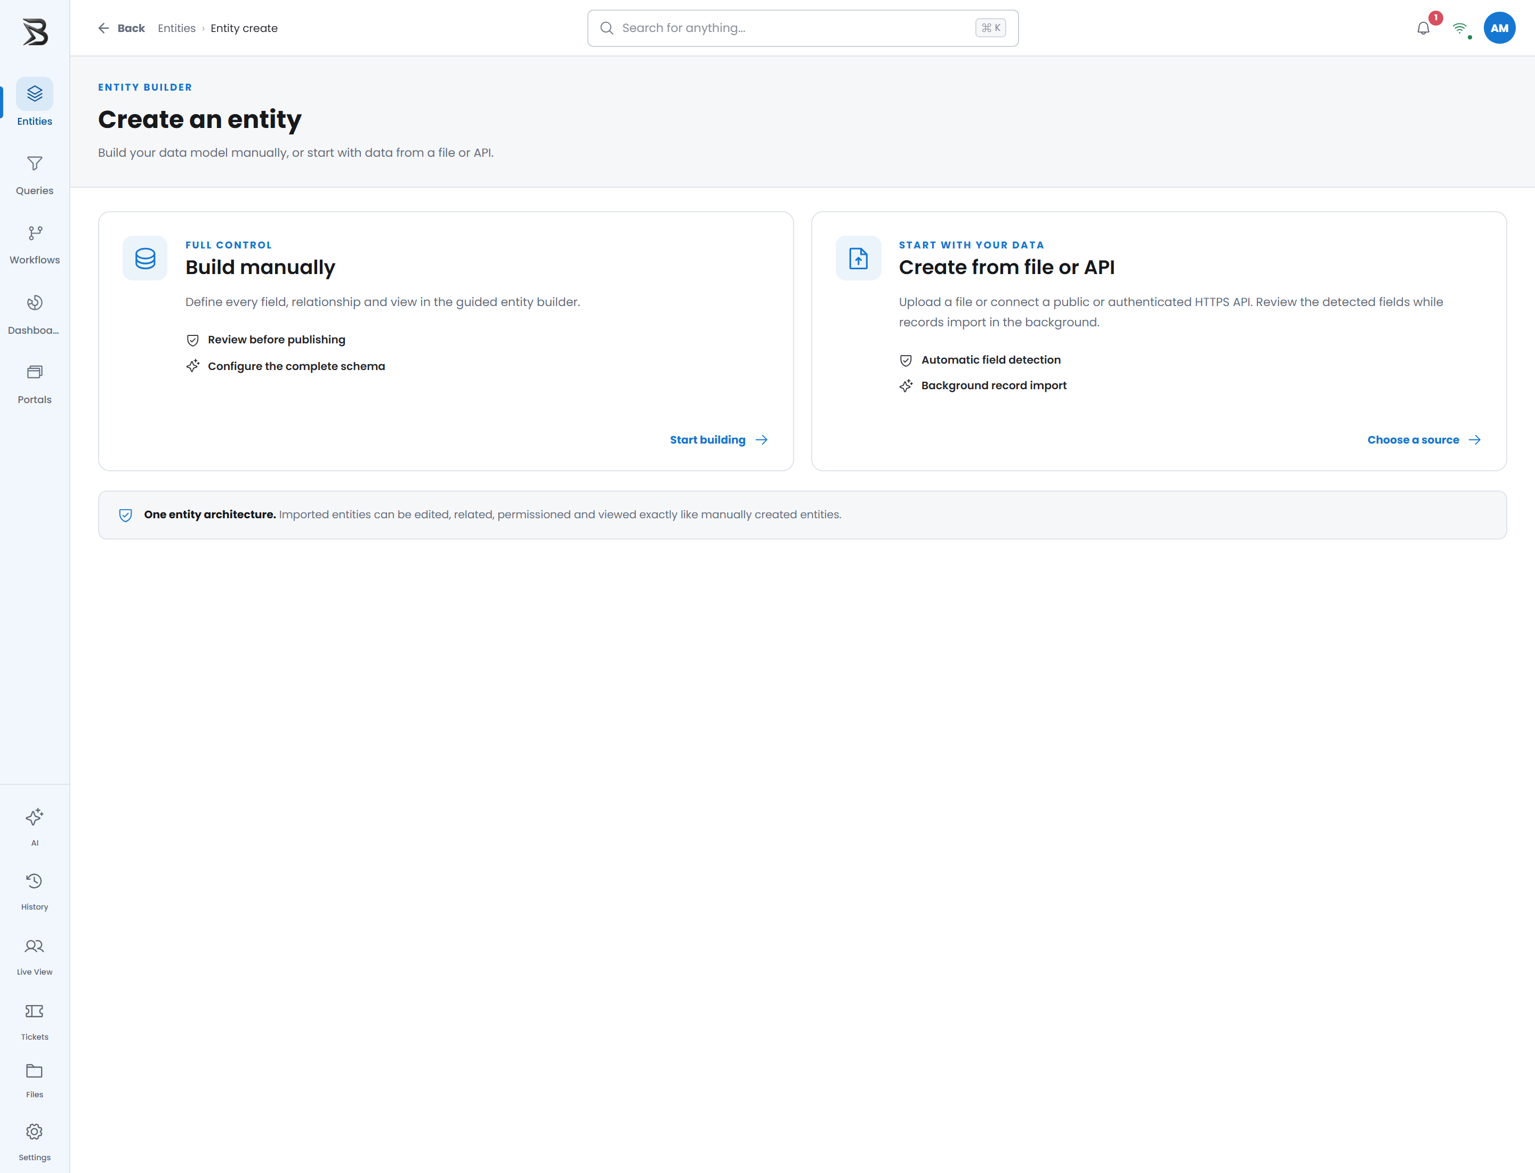The width and height of the screenshot is (1535, 1173).
Task: Click the shield icon in the architecture notice
Action: (x=126, y=515)
